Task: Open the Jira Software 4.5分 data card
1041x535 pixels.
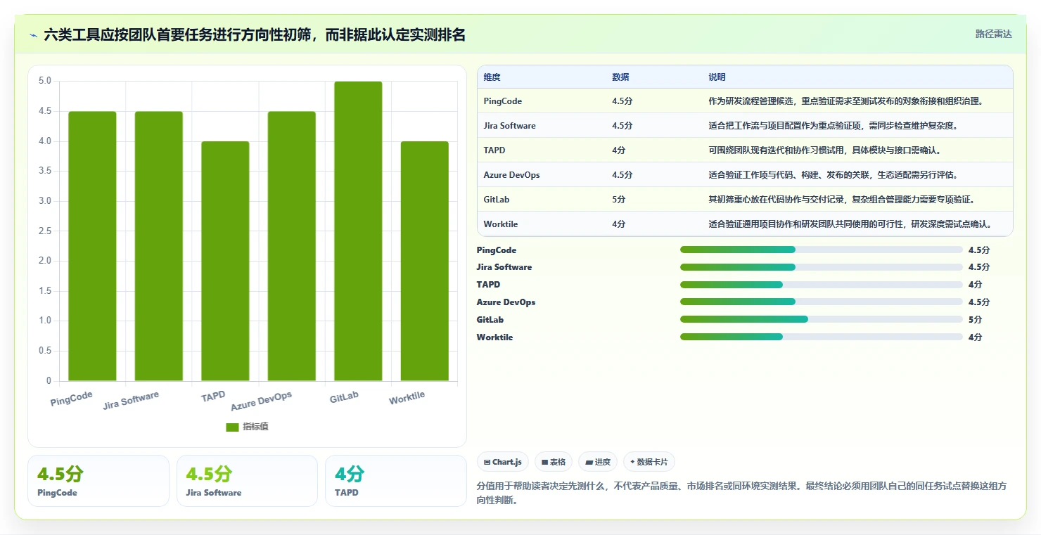Action: (247, 481)
